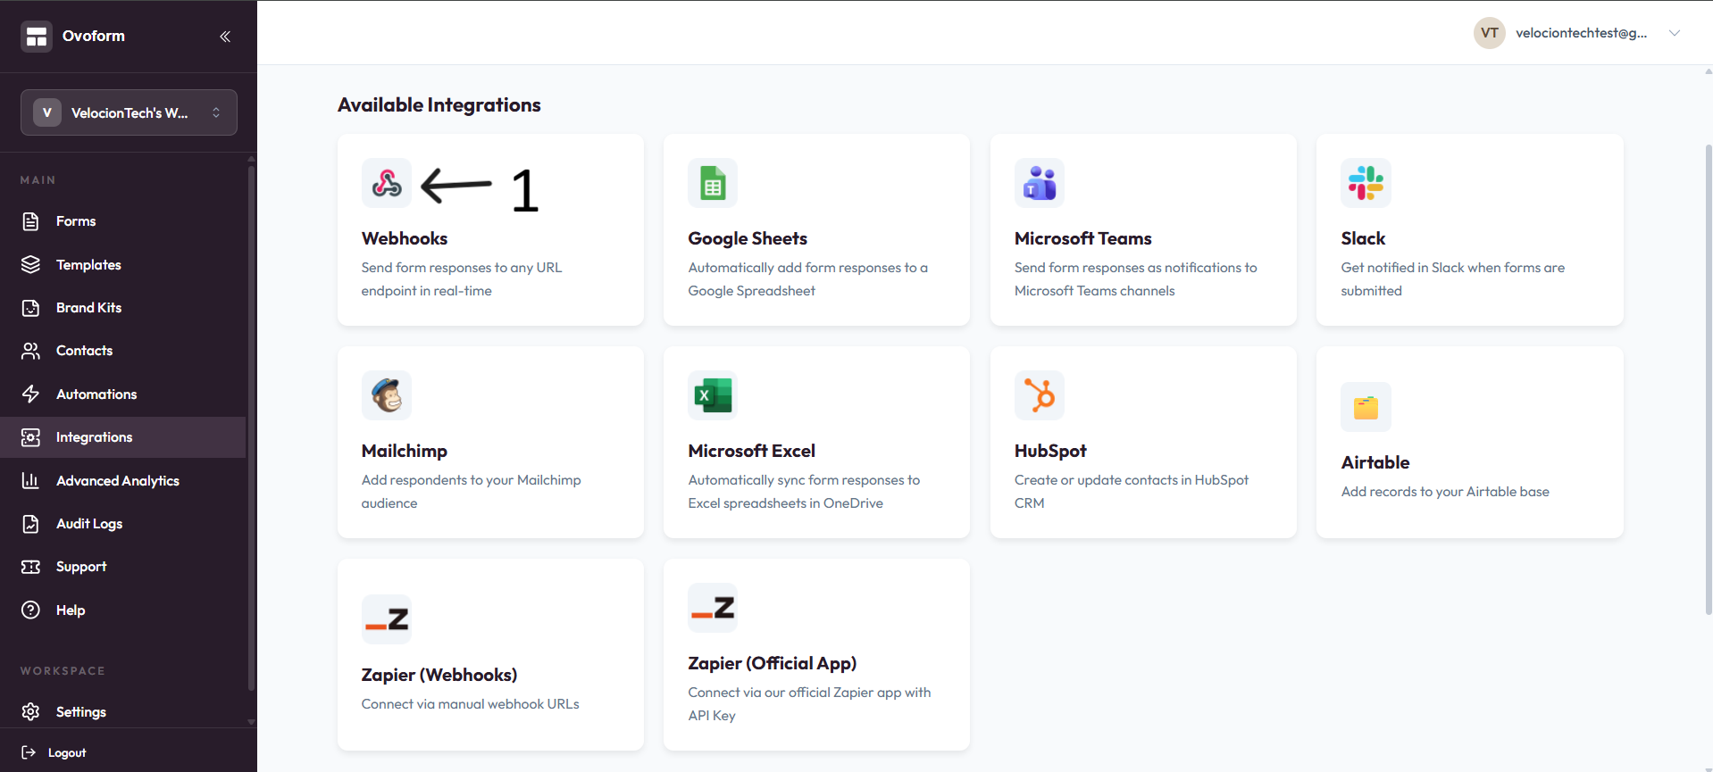This screenshot has height=772, width=1713.
Task: Open the Webhooks integration title
Action: click(x=405, y=238)
